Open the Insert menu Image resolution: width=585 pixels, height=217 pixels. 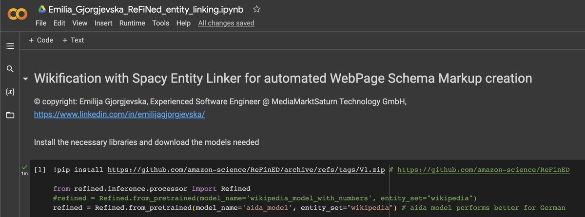click(103, 23)
